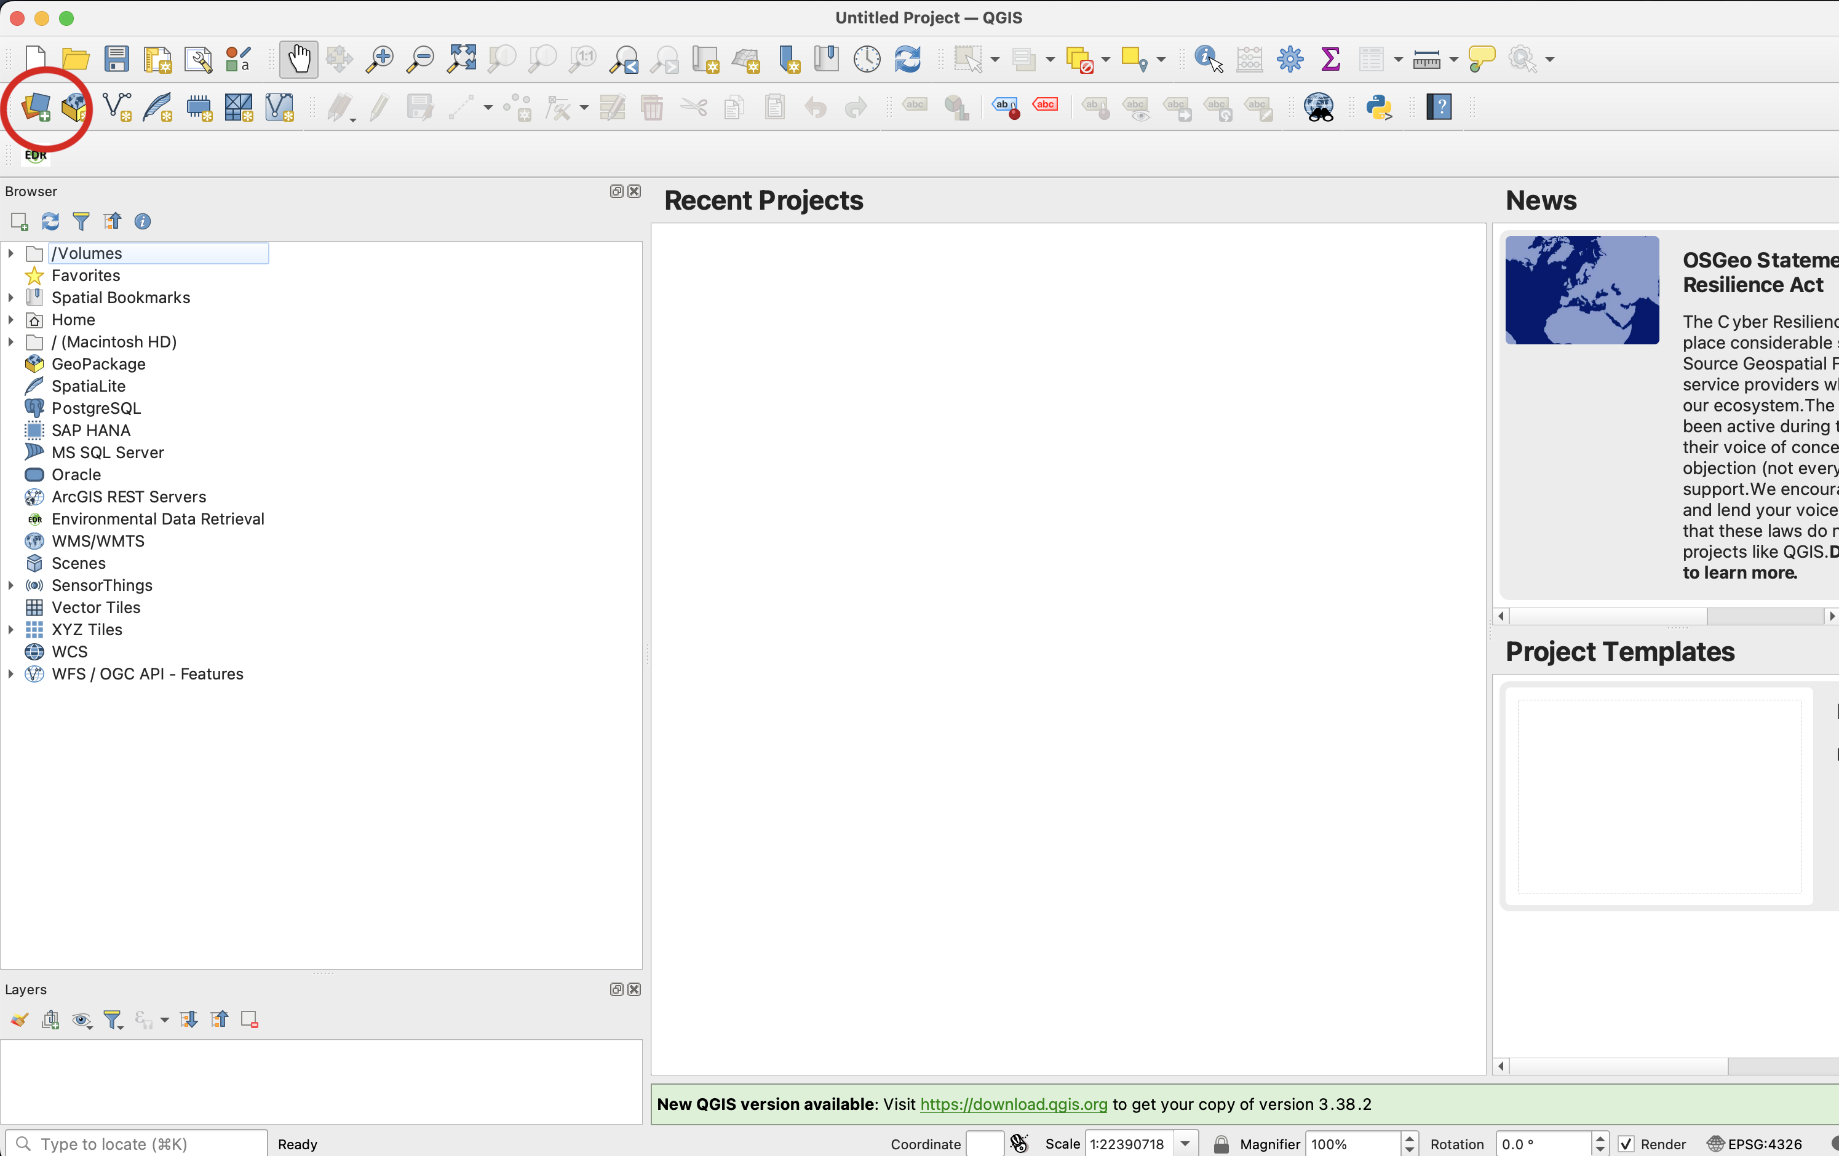Filter the Browser panel

click(81, 221)
